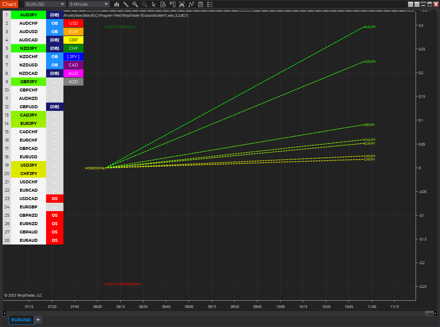Image resolution: width=440 pixels, height=327 pixels.
Task: Click the AUDJPY line label on chart
Action: pyautogui.click(x=370, y=27)
